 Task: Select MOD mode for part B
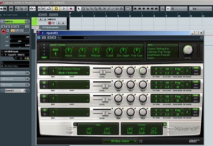click(x=196, y=88)
